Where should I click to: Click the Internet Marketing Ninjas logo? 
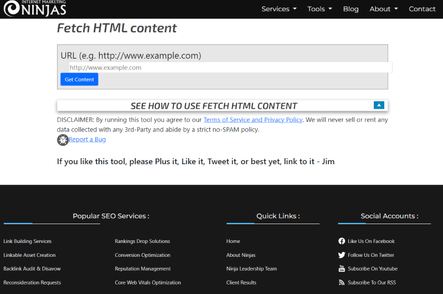[35, 8]
